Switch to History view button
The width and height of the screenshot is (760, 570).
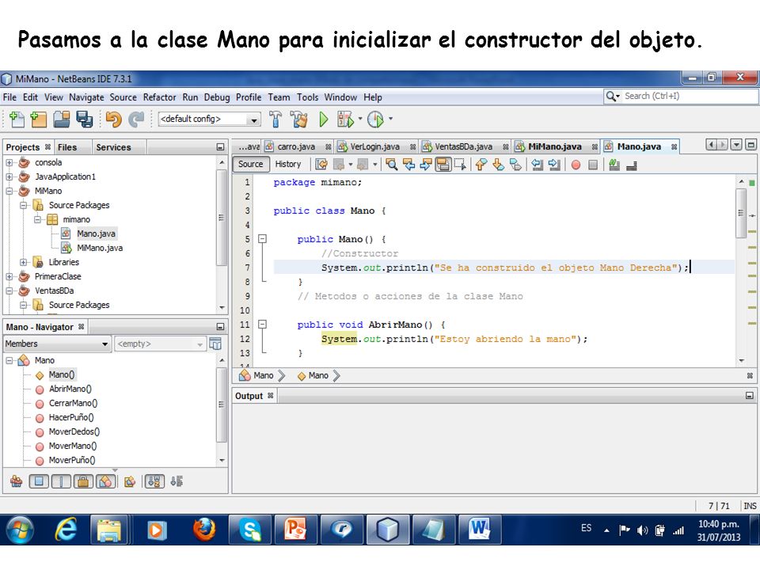click(x=288, y=165)
